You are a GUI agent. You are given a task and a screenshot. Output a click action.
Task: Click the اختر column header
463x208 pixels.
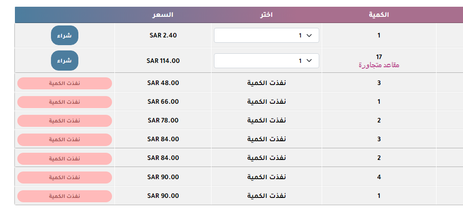coord(266,15)
